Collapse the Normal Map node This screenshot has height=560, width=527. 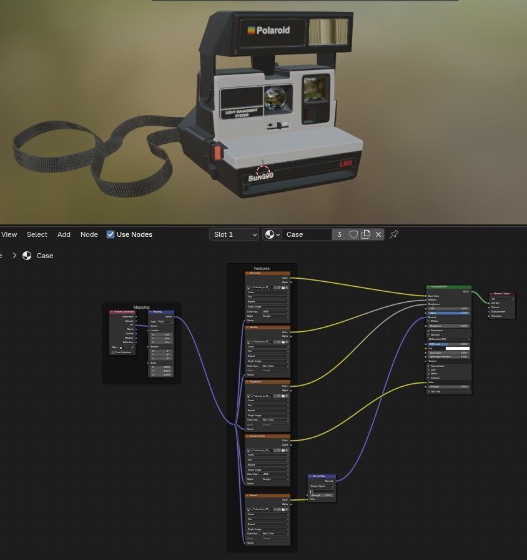309,476
